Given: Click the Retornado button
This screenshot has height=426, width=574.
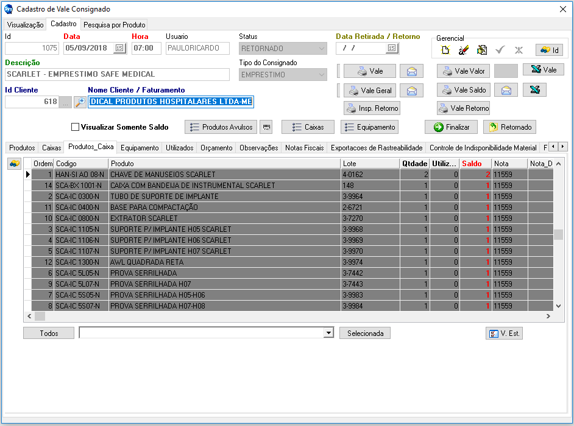Looking at the screenshot, I should [x=509, y=127].
